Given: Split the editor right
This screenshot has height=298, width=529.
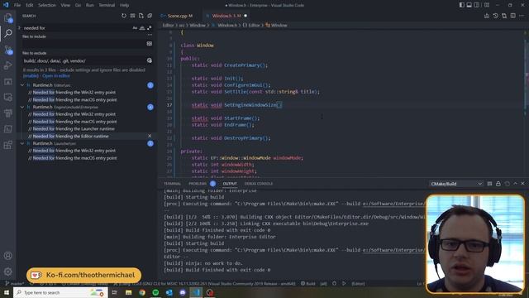Looking at the screenshot, I should coord(512,16).
